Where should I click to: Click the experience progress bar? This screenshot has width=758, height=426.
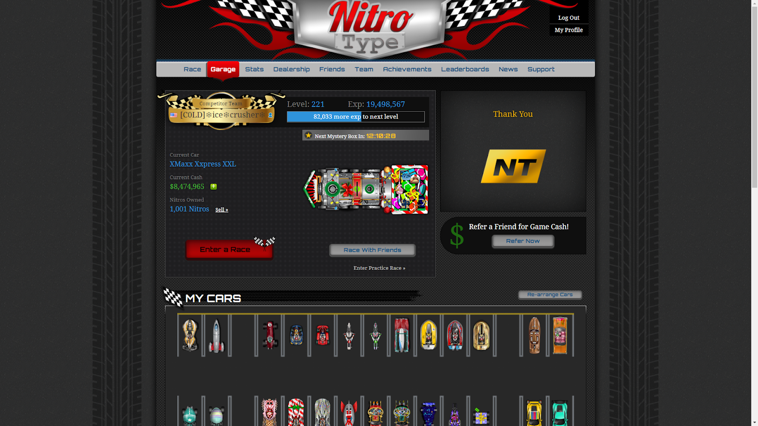(356, 117)
